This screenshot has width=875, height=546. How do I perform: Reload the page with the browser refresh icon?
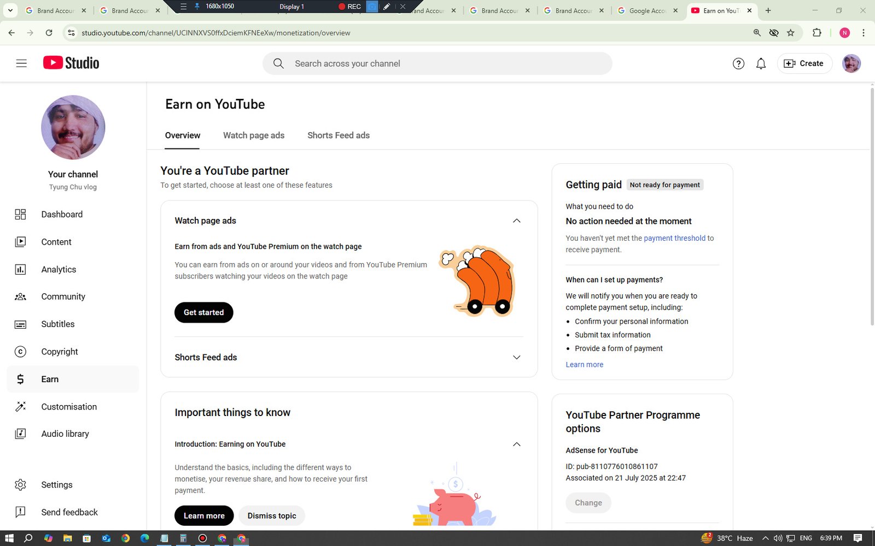49,33
